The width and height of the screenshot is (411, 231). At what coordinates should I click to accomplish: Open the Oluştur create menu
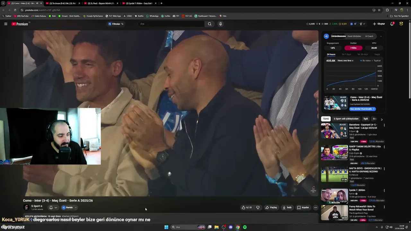tap(379, 24)
